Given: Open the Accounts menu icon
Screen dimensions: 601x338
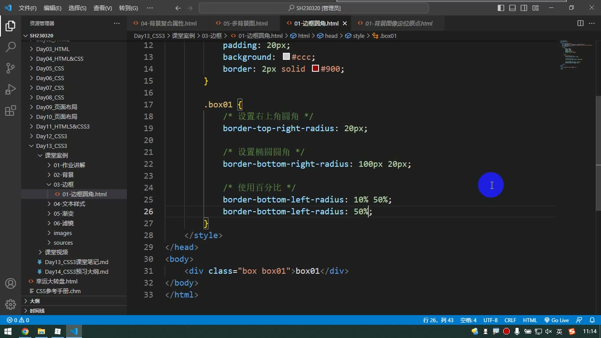Looking at the screenshot, I should click(11, 283).
